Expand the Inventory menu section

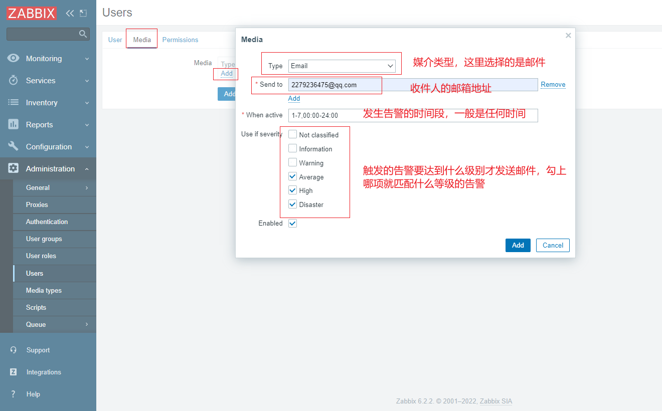coord(87,103)
